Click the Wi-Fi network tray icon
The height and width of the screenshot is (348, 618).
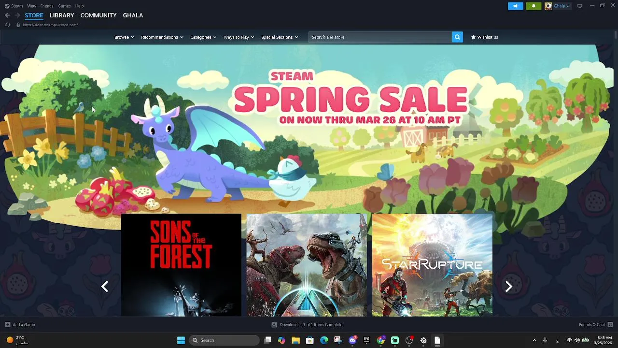click(569, 340)
